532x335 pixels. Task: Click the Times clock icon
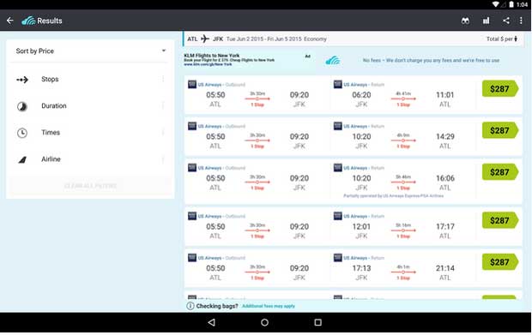click(22, 133)
